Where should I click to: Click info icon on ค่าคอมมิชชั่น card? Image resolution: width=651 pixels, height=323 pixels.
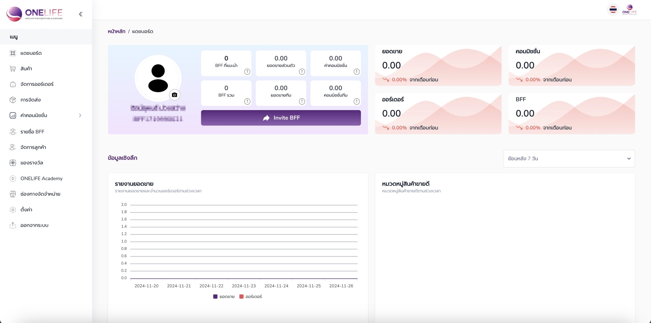[357, 72]
